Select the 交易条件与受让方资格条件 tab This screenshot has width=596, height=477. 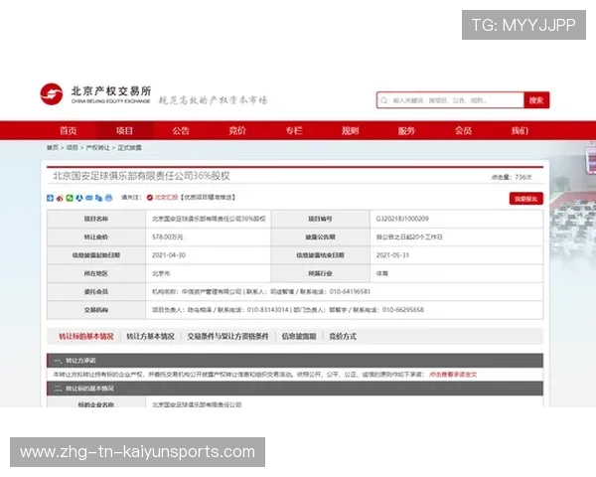(228, 336)
